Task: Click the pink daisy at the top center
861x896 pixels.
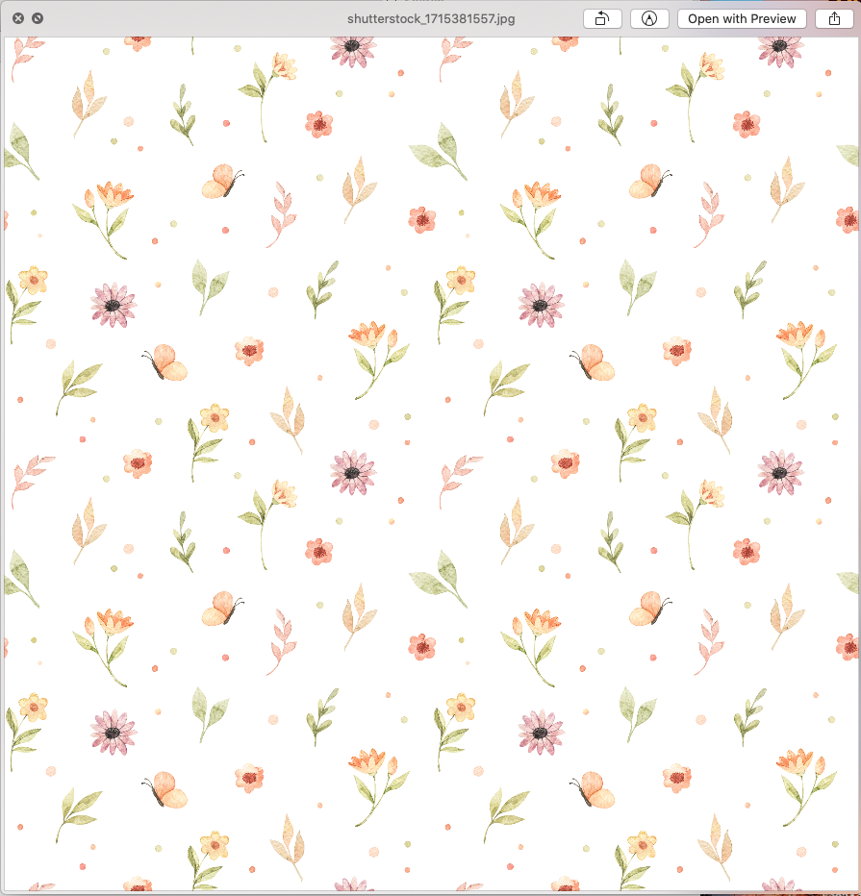Action: pyautogui.click(x=352, y=47)
